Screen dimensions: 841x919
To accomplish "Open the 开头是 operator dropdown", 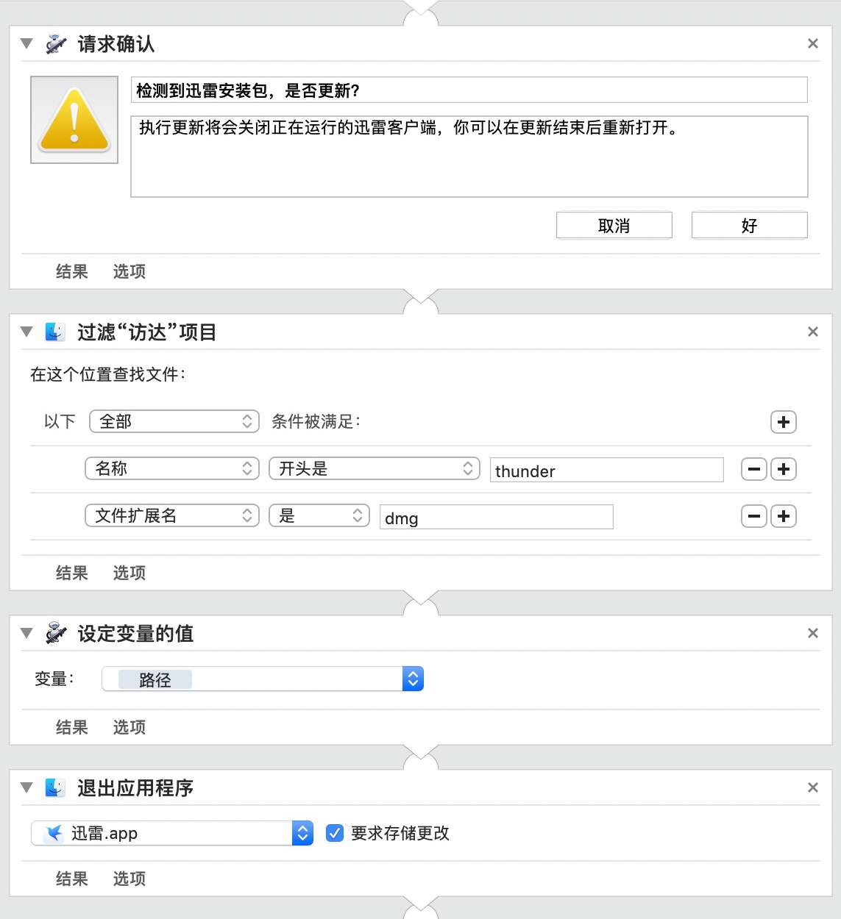I will tap(374, 469).
